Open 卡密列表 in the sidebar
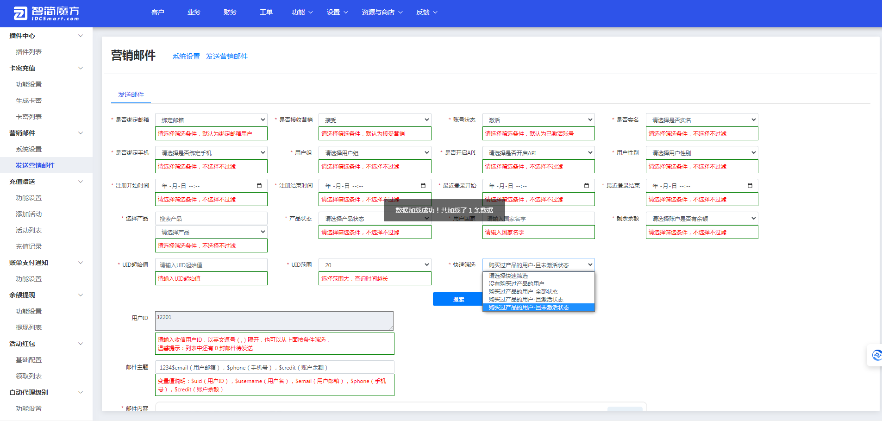 (x=29, y=117)
